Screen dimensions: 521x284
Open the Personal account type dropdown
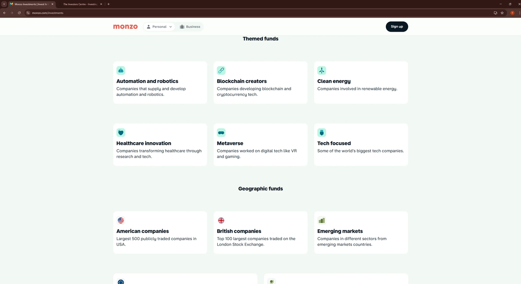(x=159, y=26)
